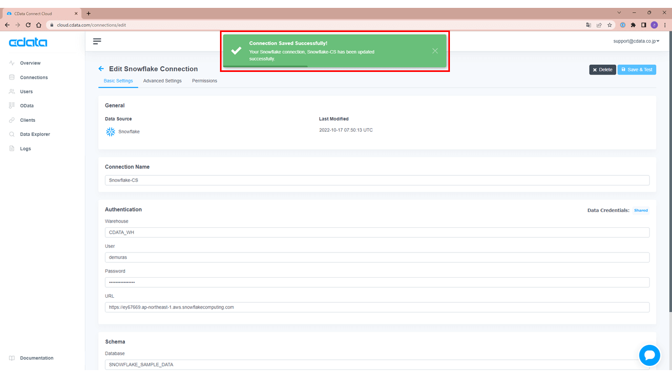Viewport: 672px width, 378px height.
Task: Navigate to the OData page
Action: click(x=27, y=106)
